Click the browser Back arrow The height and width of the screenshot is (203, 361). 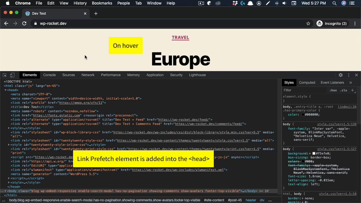[x=6, y=23]
